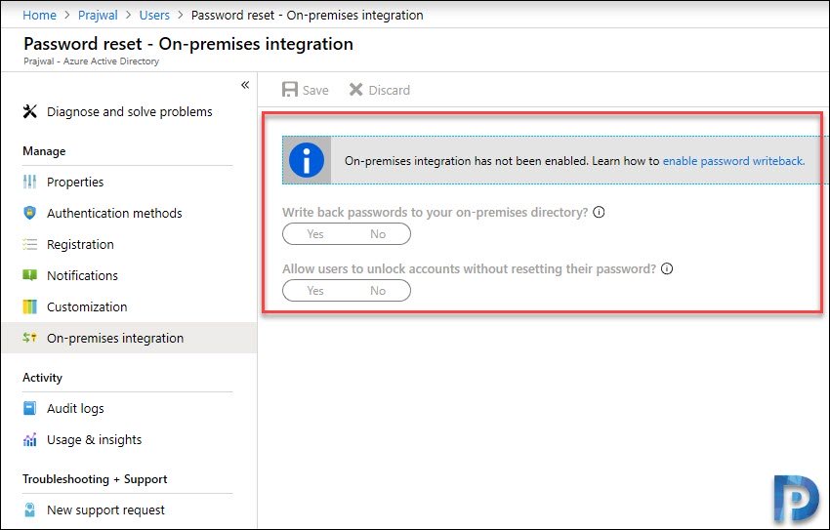Click info icon beside write back passwords
830x530 pixels.
[599, 212]
